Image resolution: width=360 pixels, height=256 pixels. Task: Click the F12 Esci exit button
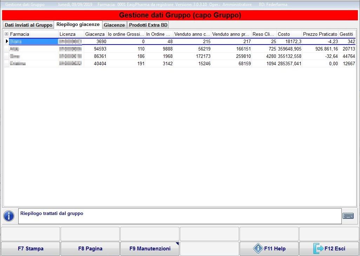(329, 249)
